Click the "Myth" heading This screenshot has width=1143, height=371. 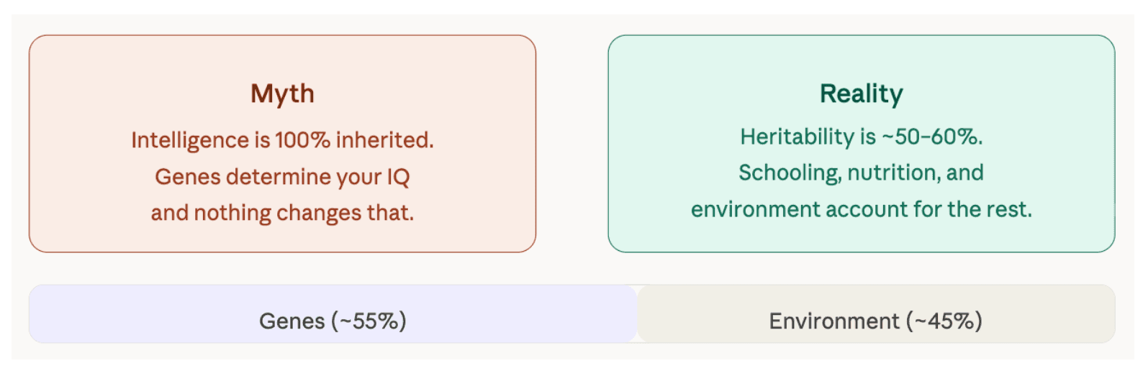click(x=282, y=93)
